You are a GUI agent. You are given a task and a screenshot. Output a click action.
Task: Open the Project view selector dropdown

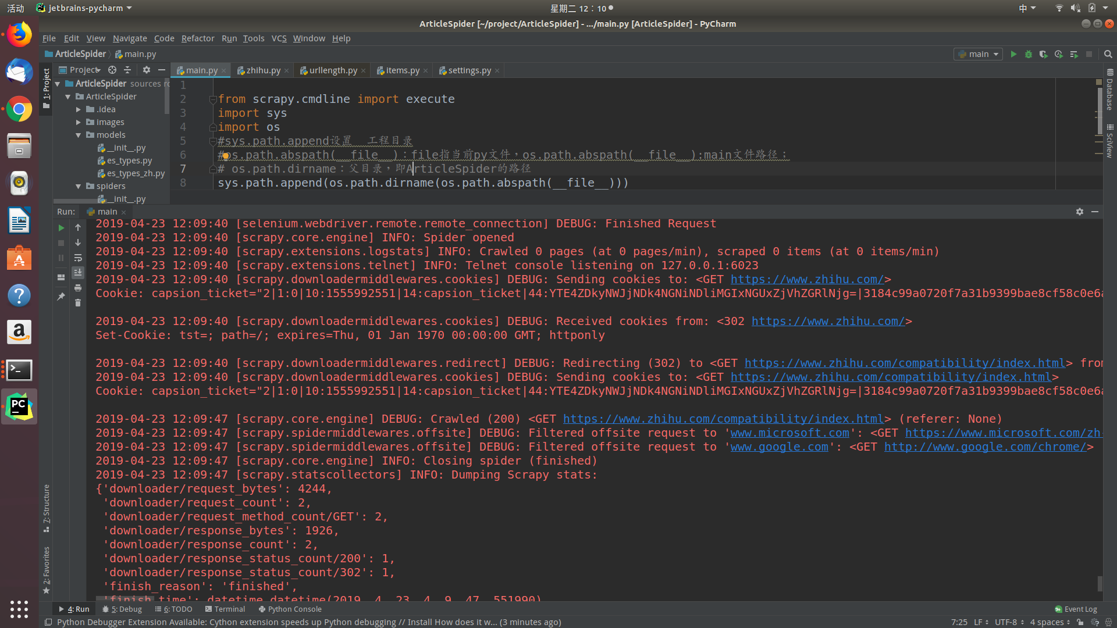[80, 70]
